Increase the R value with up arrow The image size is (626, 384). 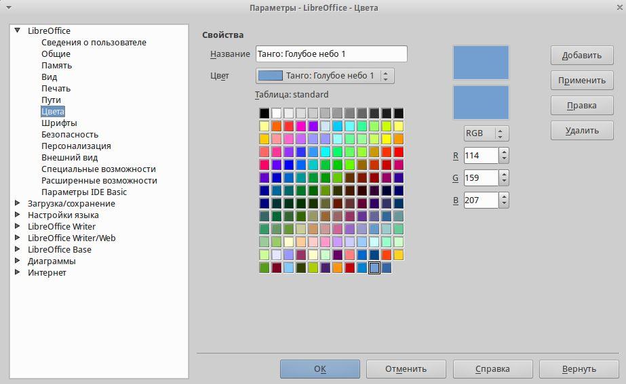[504, 152]
